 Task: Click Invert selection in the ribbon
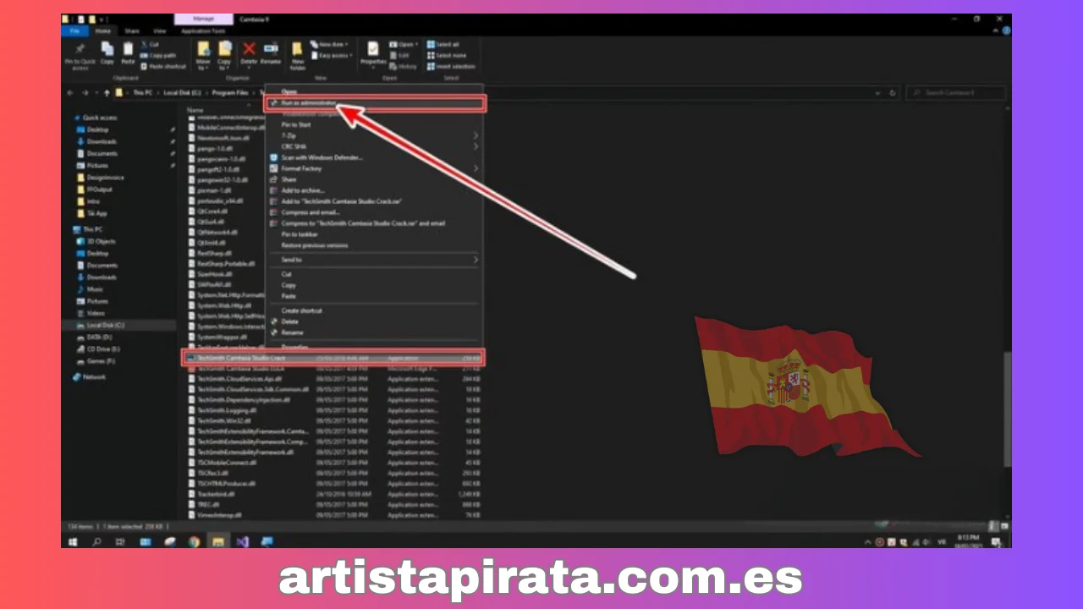450,66
